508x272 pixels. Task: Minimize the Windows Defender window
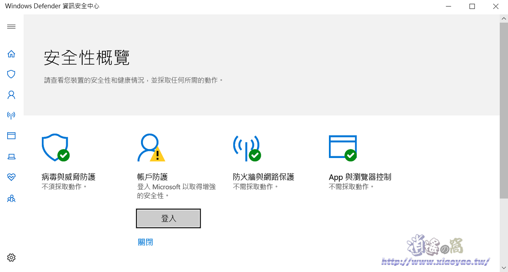pyautogui.click(x=449, y=6)
